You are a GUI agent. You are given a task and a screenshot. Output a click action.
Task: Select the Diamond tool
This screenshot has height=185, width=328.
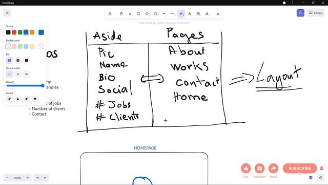click(x=147, y=14)
